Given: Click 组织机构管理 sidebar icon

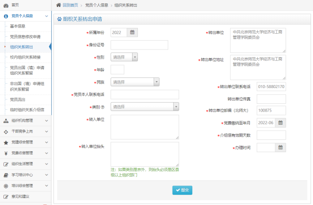Looking at the screenshot, I should click(6, 120).
